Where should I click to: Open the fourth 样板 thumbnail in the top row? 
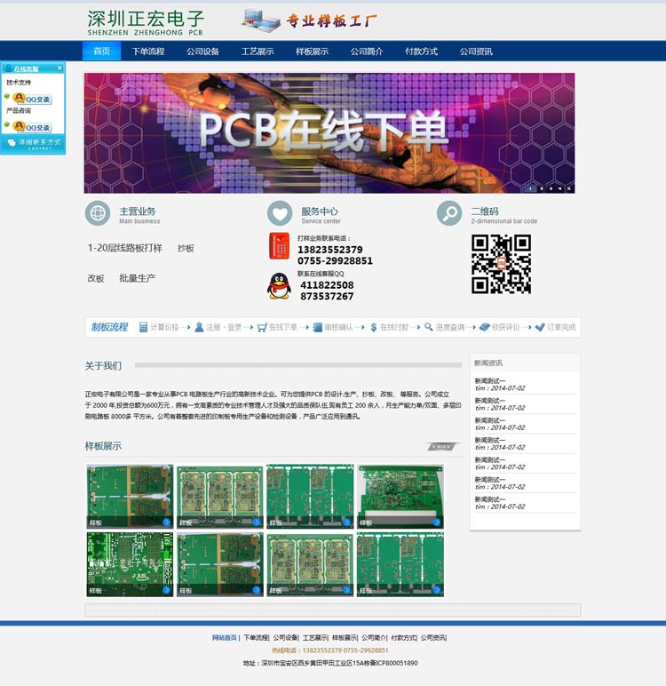[400, 496]
